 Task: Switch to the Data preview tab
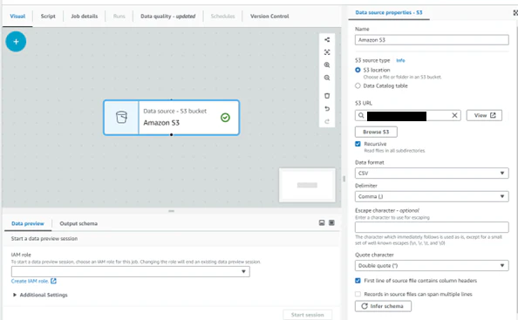tap(28, 223)
